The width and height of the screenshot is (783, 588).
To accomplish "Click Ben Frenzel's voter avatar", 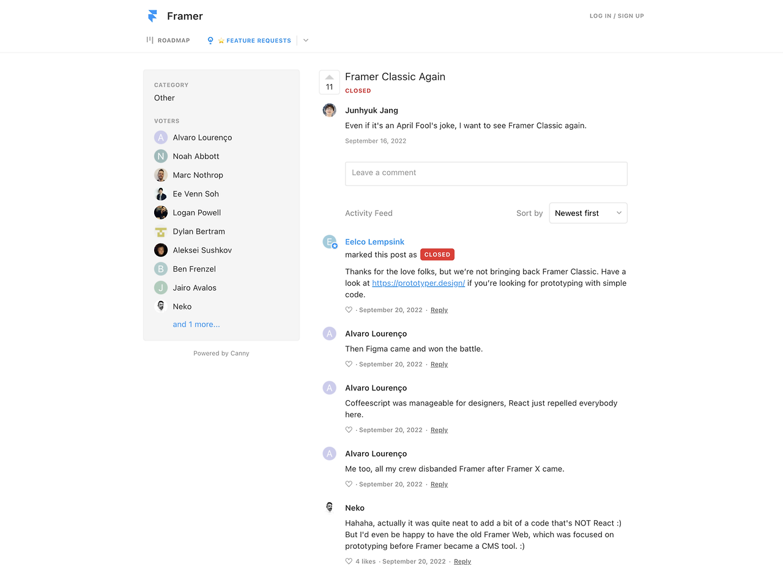I will [x=161, y=269].
